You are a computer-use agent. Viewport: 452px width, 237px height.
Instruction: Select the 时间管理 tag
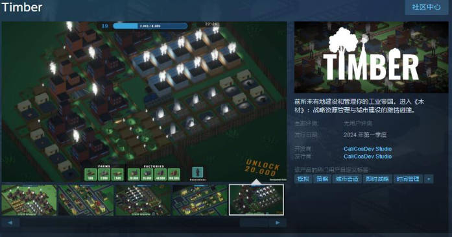[408, 179]
